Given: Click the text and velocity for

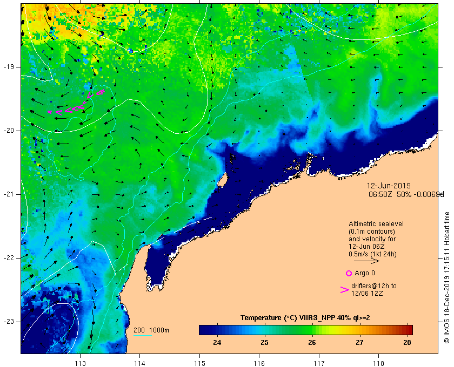Looking at the screenshot, I should point(372,239).
